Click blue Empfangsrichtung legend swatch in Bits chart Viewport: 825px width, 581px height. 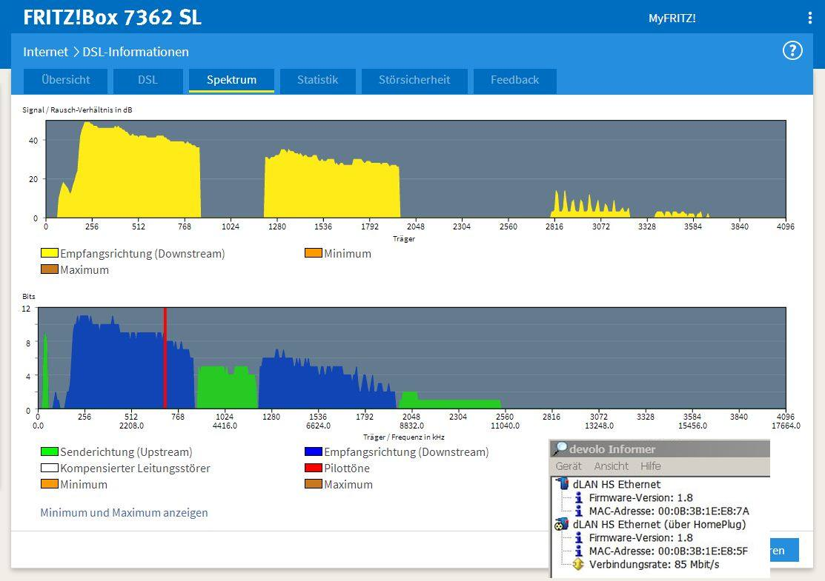pyautogui.click(x=314, y=451)
